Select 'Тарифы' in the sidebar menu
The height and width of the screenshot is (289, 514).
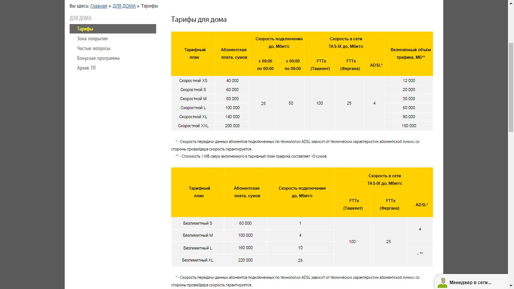coord(85,29)
